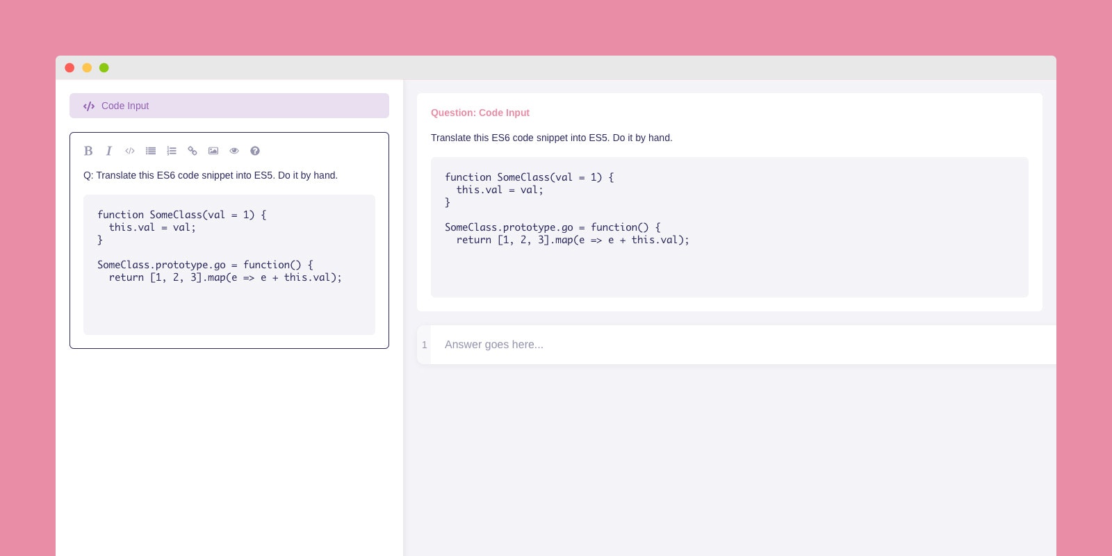Image resolution: width=1112 pixels, height=556 pixels.
Task: Toggle bold formatting in editor toolbar
Action: click(x=88, y=151)
